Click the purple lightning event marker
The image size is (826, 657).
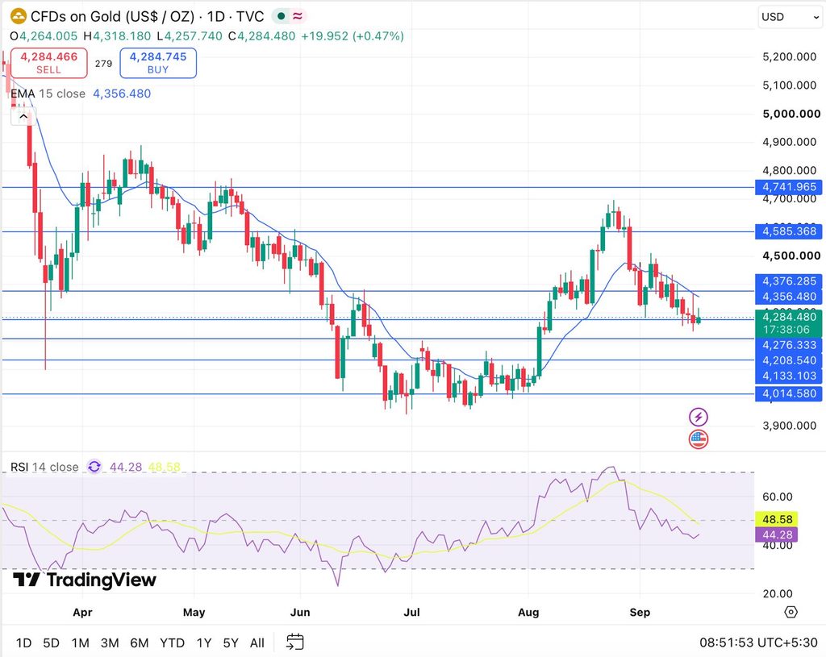[699, 417]
